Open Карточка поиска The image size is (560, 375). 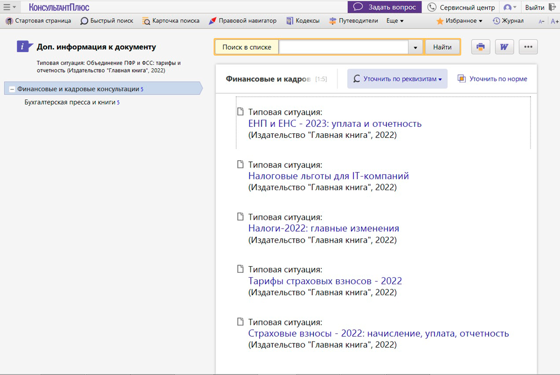point(171,21)
